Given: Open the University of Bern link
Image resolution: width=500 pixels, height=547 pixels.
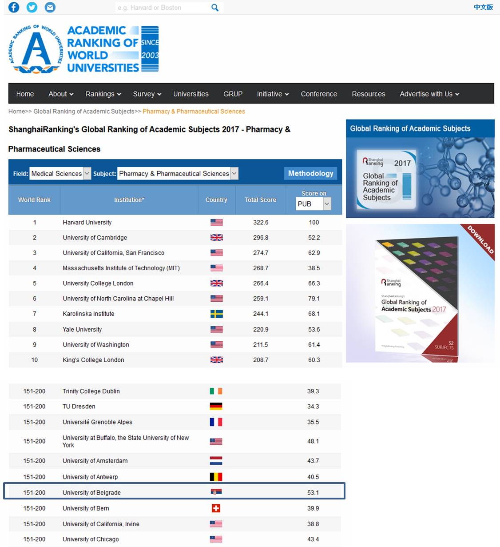Looking at the screenshot, I should pyautogui.click(x=86, y=508).
